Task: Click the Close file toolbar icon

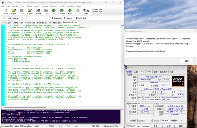Action: (x=30, y=12)
